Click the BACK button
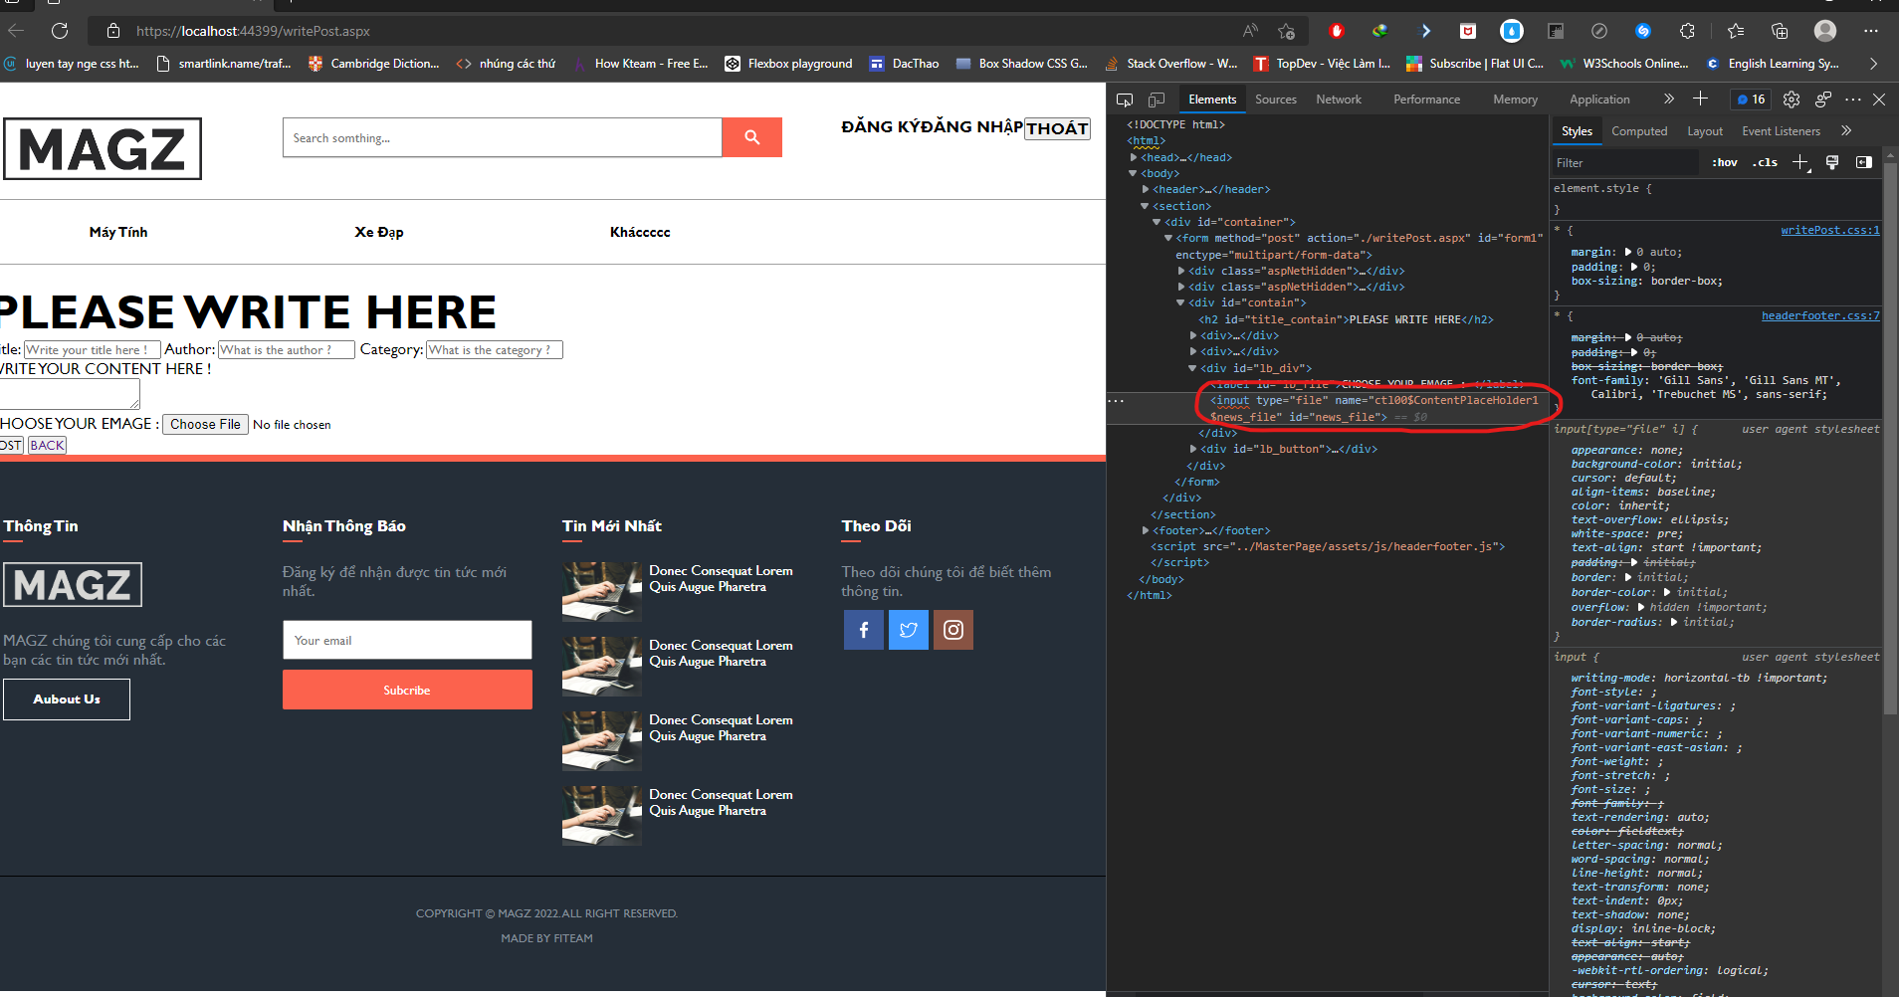Image resolution: width=1899 pixels, height=997 pixels. tap(47, 445)
